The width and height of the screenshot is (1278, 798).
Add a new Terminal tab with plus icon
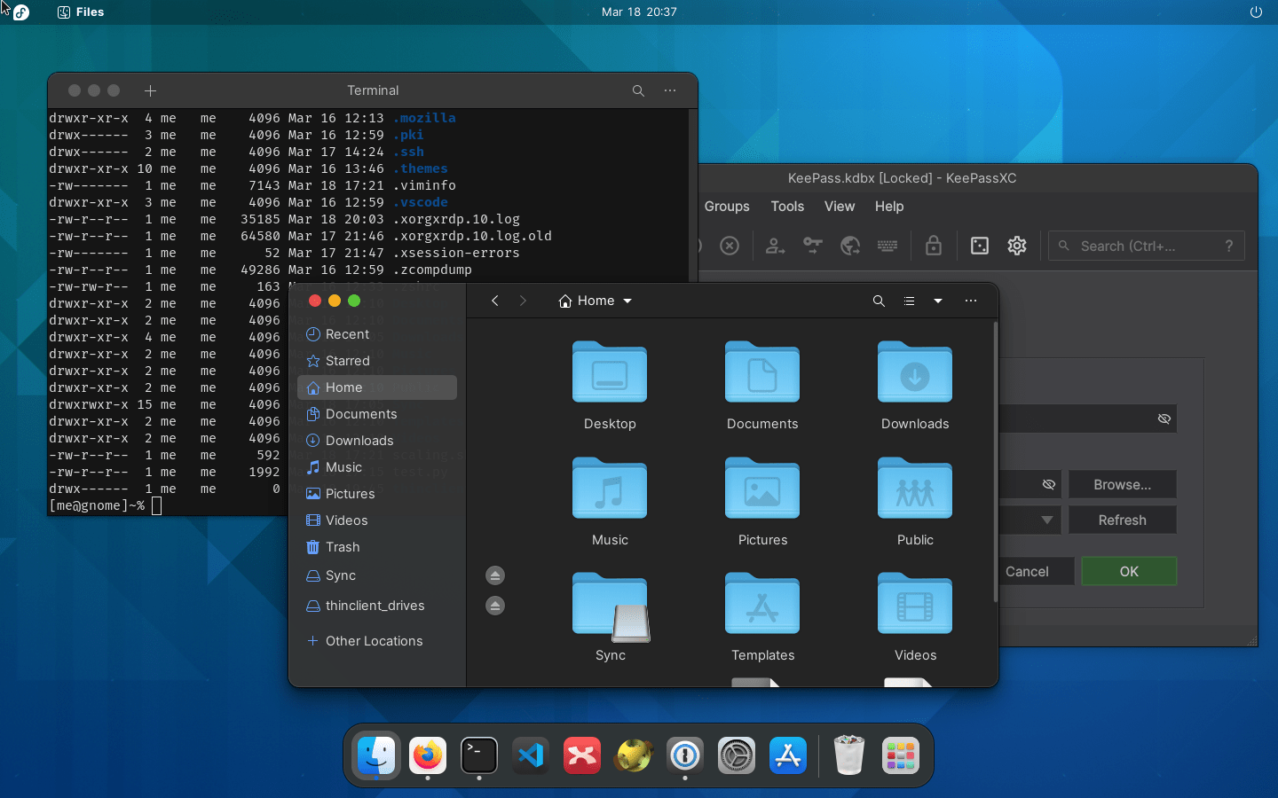click(x=150, y=90)
